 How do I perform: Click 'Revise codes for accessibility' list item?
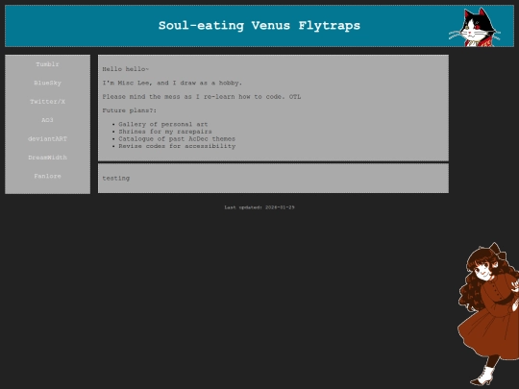coord(177,146)
